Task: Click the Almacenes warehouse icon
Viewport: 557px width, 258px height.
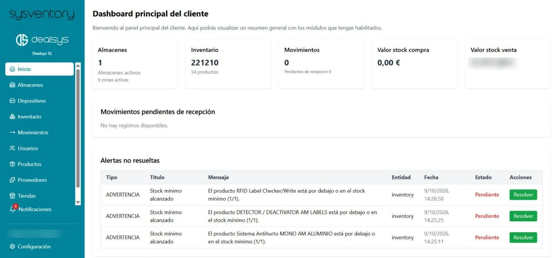Action: pos(12,85)
